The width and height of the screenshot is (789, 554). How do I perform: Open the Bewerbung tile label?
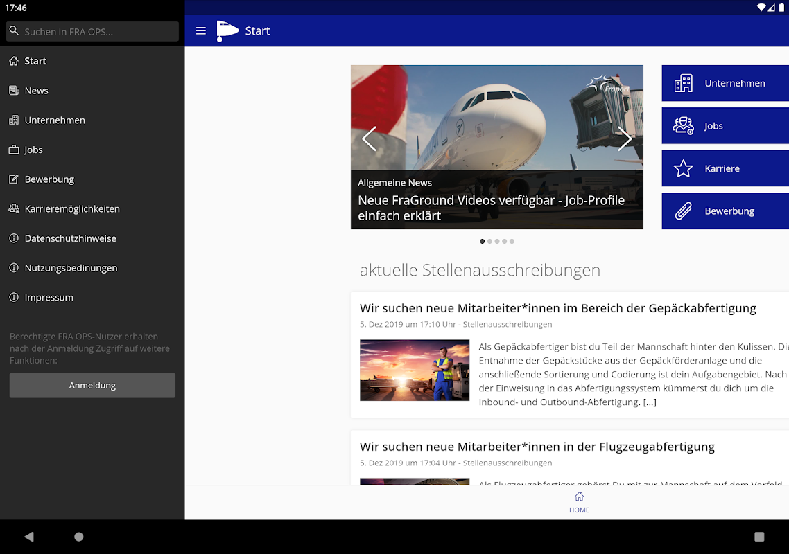tap(729, 211)
